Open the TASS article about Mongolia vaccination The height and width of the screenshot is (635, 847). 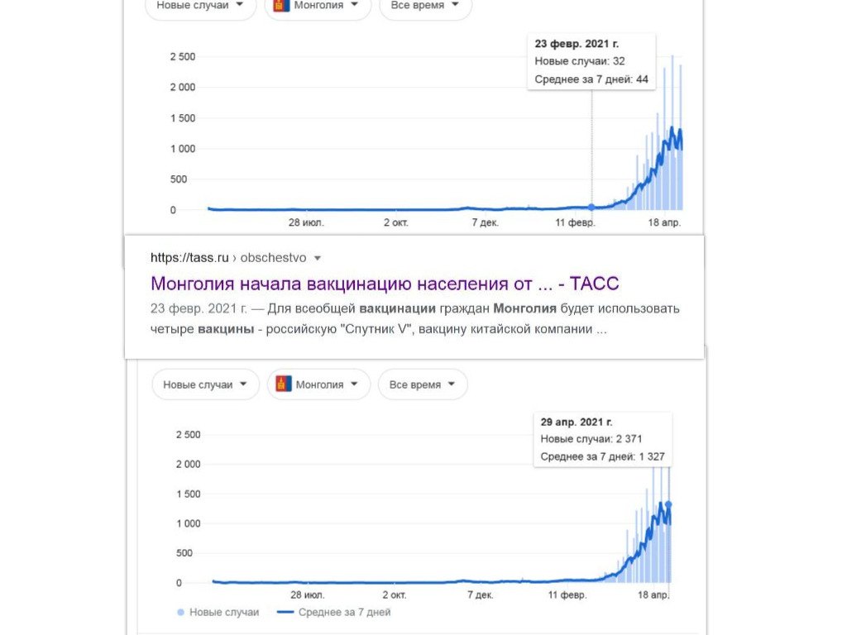click(x=385, y=284)
